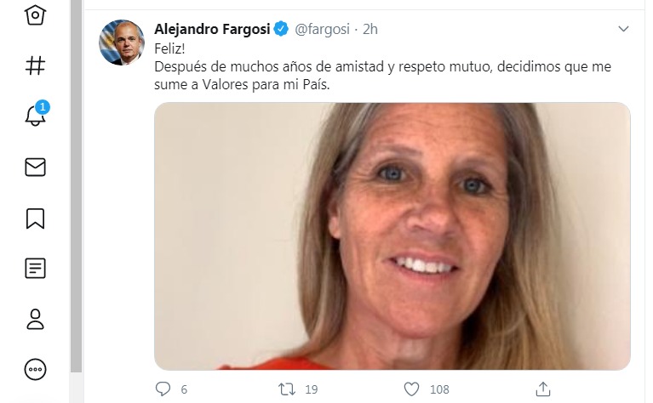Reply to the tweet via comment icon
The width and height of the screenshot is (653, 403).
coord(163,389)
